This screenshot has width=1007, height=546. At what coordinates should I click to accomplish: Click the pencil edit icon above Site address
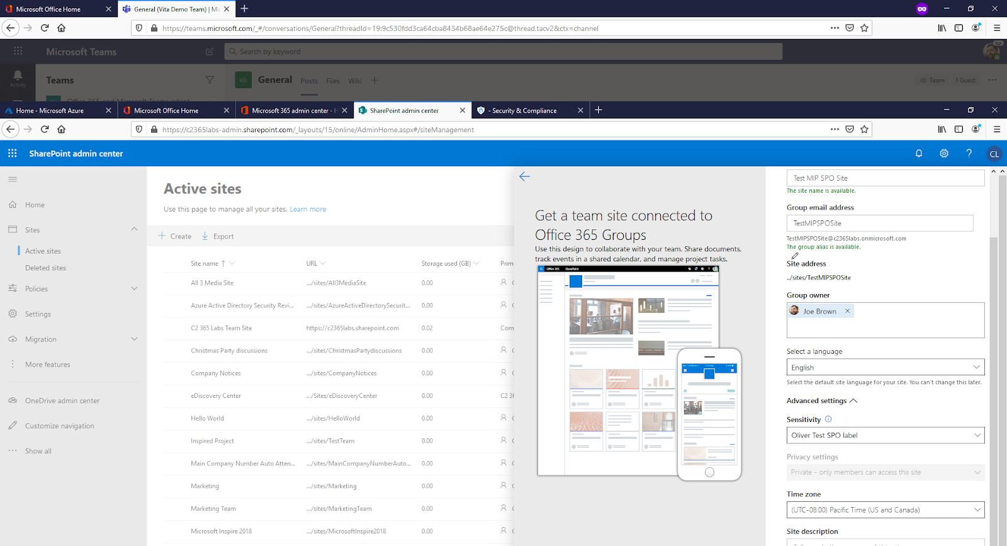pyautogui.click(x=795, y=256)
